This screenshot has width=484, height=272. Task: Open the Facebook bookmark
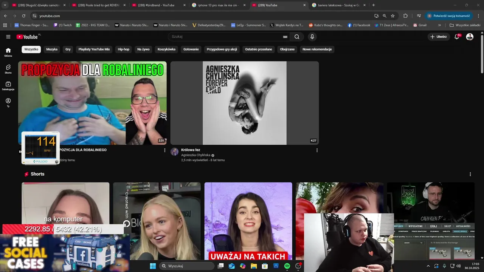(359, 25)
